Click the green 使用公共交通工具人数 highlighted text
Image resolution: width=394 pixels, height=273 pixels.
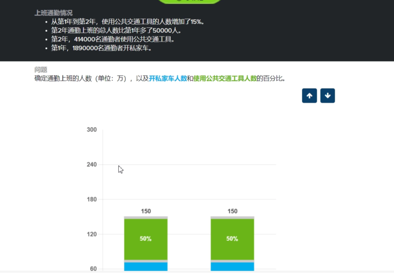[225, 79]
